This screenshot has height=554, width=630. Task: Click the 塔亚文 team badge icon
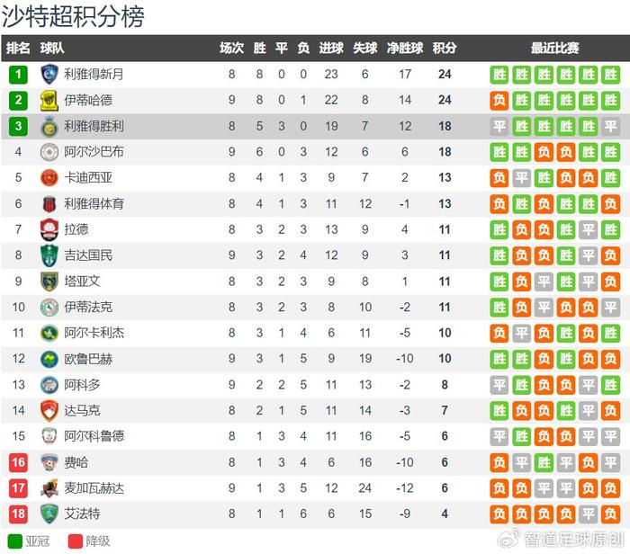pos(49,282)
